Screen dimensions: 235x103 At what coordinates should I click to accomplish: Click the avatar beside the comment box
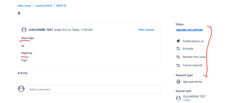click(21, 89)
